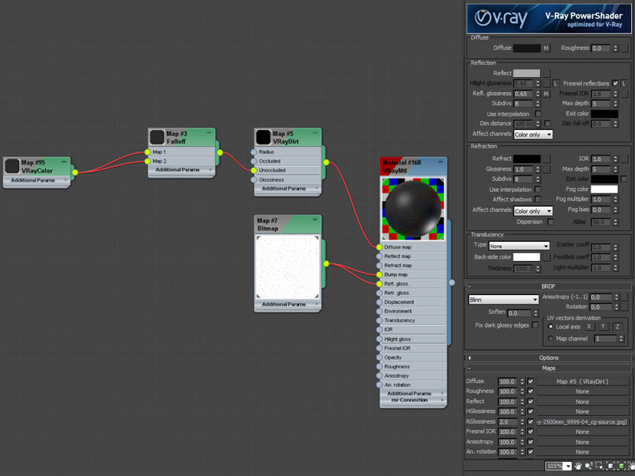The image size is (635, 476).
Task: Click the Falloff Map 1 input socket
Action: pyautogui.click(x=148, y=152)
